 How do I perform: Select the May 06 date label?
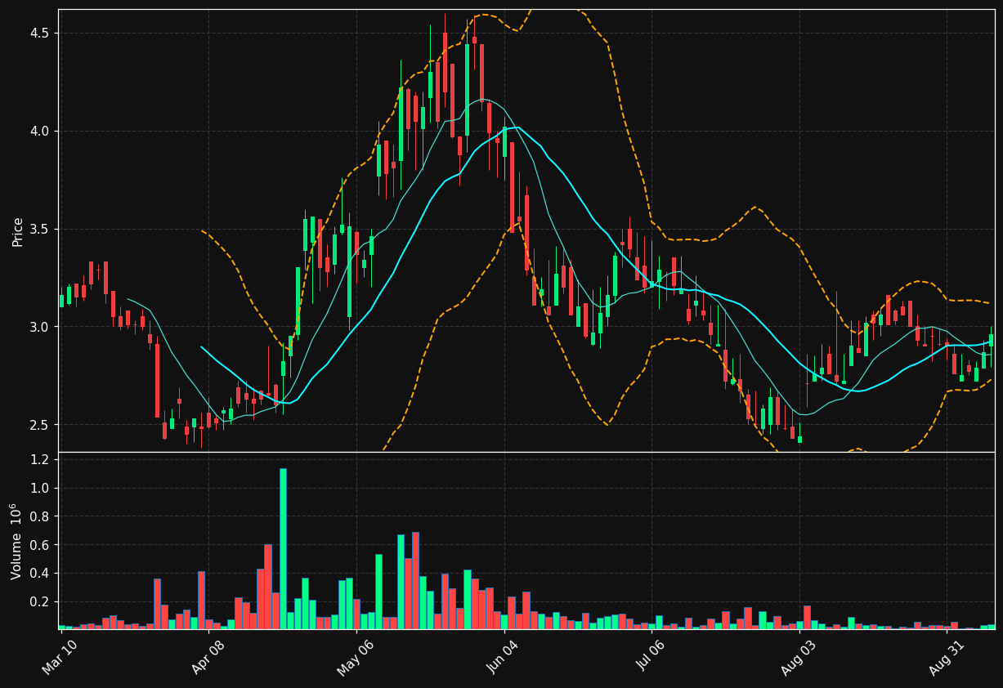[x=356, y=657]
